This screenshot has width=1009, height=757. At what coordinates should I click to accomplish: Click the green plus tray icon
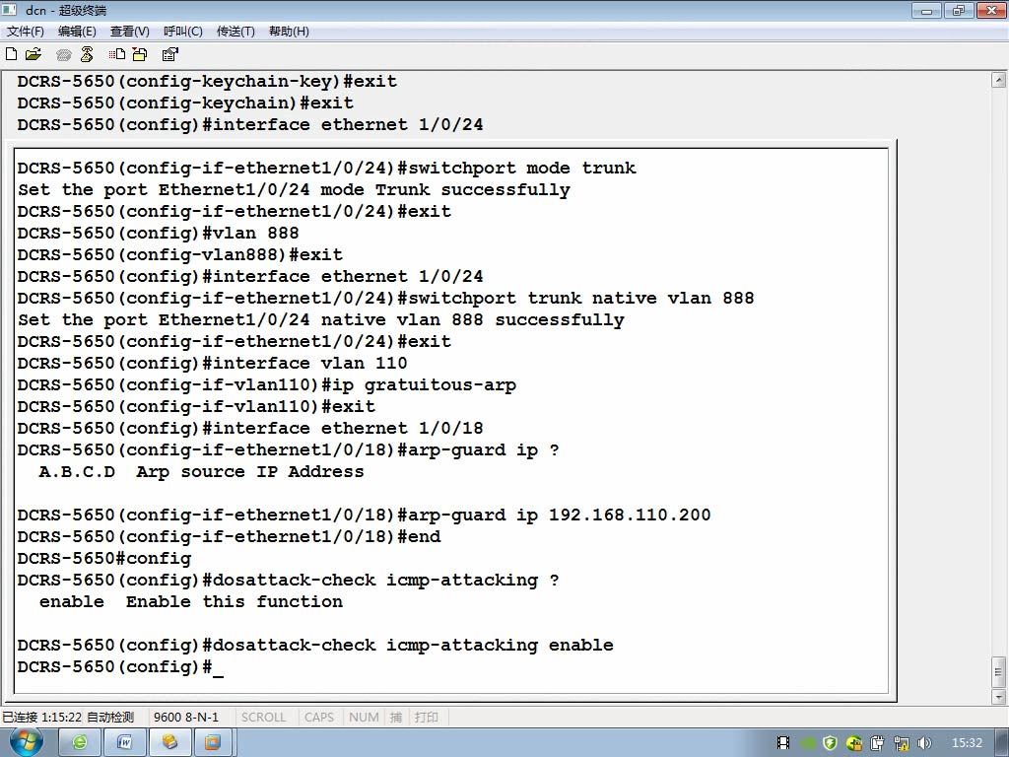[x=854, y=743]
